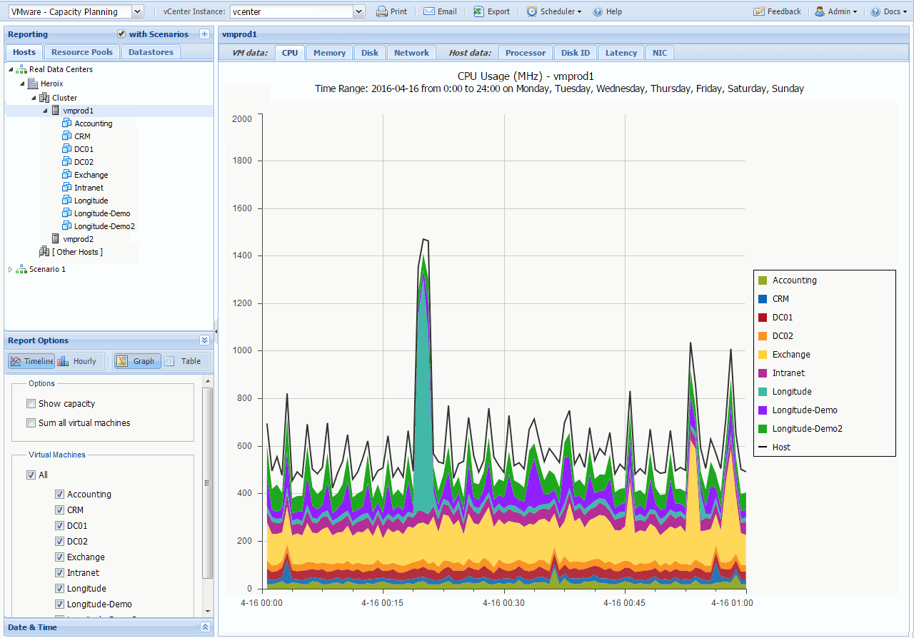Viewport: 914px width, 638px height.
Task: Uncheck the DC01 VM checkbox
Action: pos(59,526)
